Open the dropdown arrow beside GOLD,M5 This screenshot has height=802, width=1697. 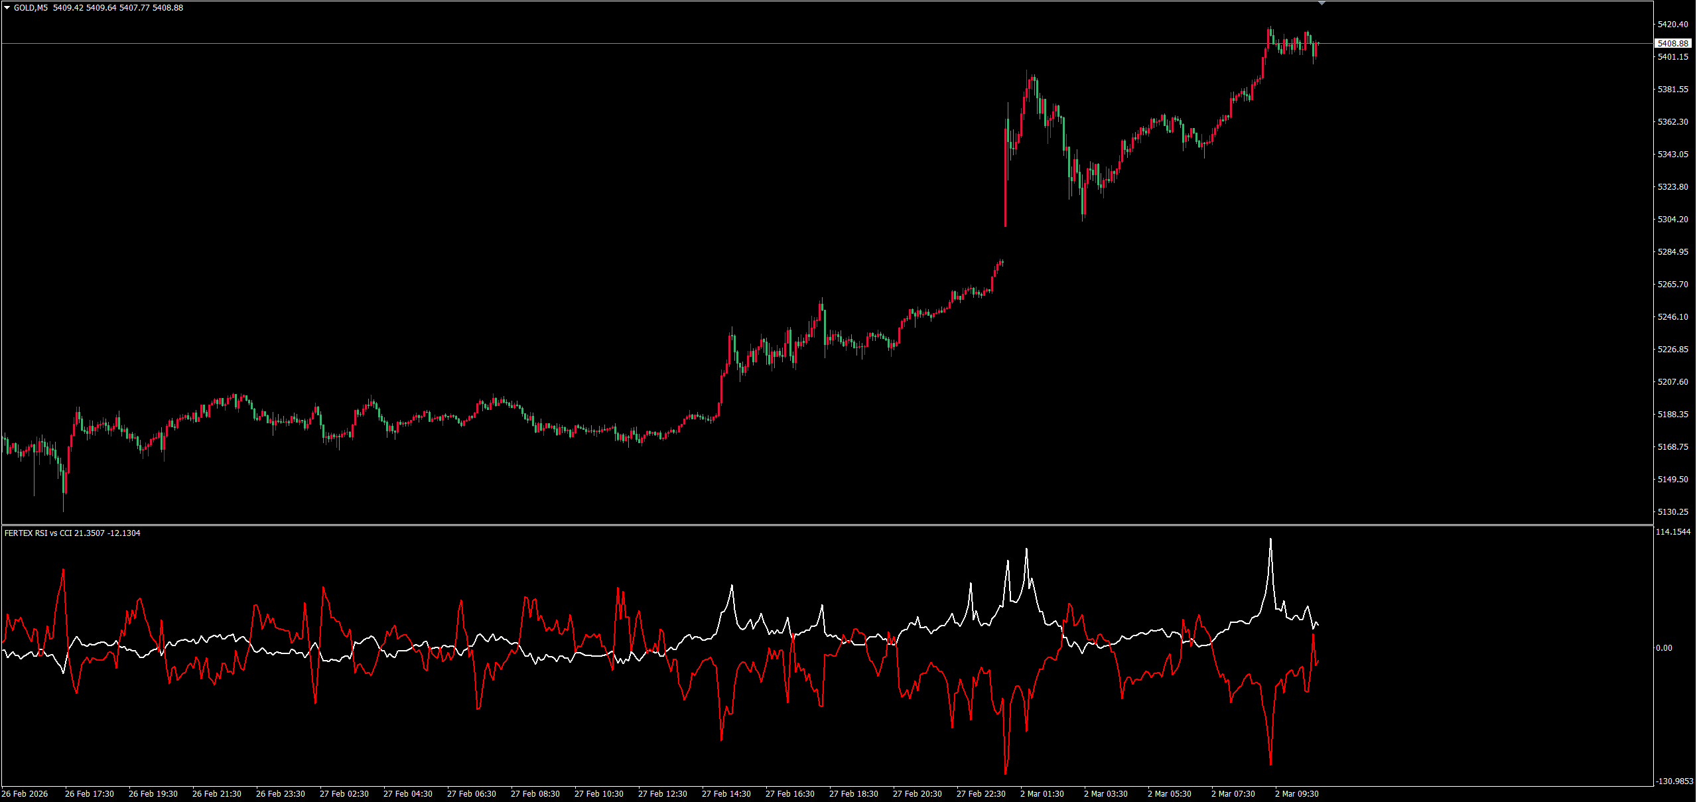tap(7, 8)
